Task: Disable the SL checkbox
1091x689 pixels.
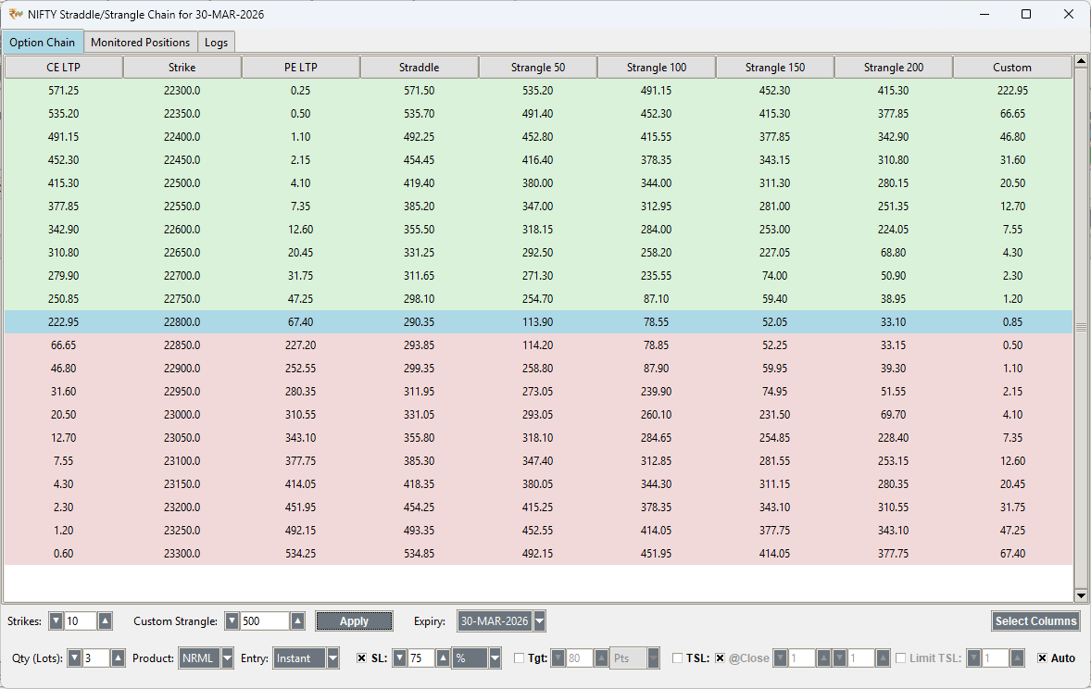Action: (x=362, y=658)
